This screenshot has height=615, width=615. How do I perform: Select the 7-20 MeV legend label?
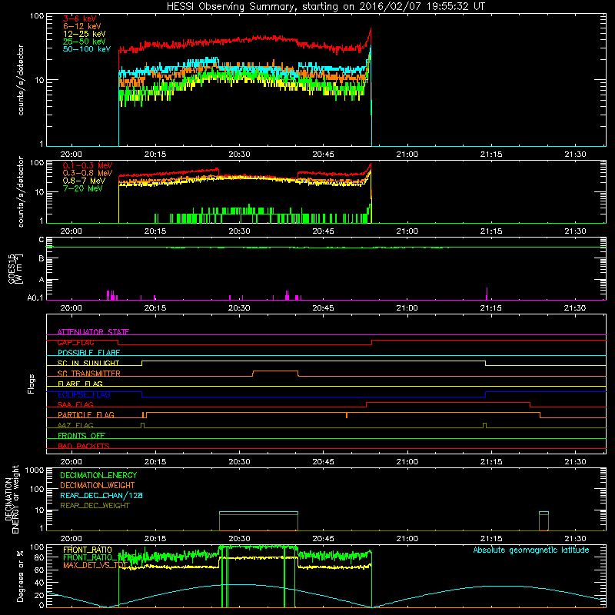(x=83, y=188)
